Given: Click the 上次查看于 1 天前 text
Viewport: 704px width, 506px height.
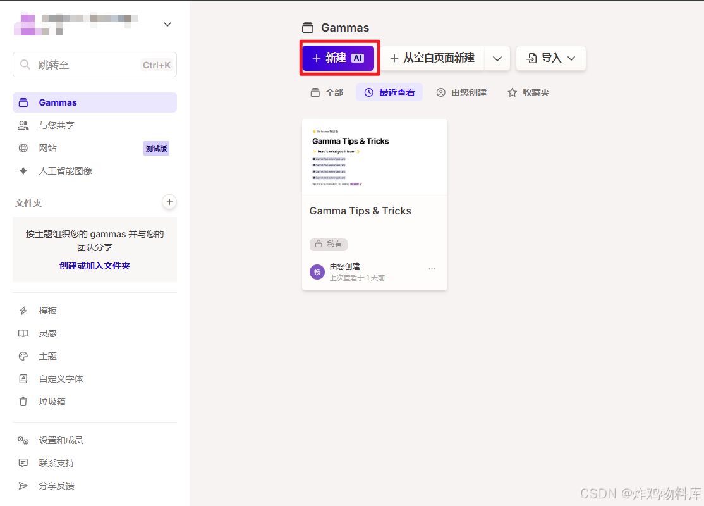Looking at the screenshot, I should (358, 278).
